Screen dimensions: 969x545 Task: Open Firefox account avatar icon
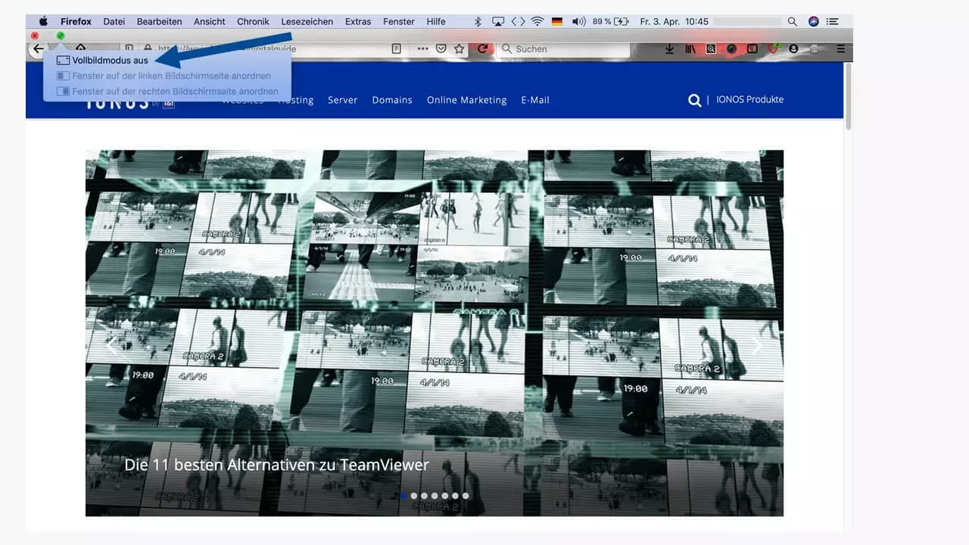pos(793,49)
